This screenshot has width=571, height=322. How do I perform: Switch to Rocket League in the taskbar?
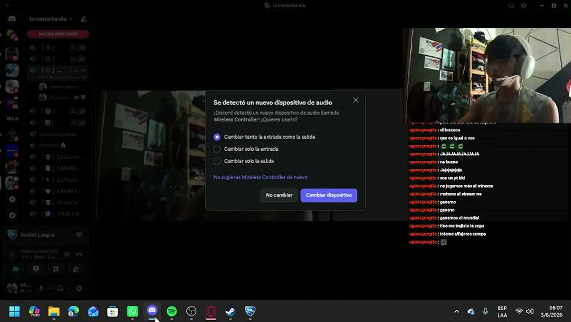250,311
